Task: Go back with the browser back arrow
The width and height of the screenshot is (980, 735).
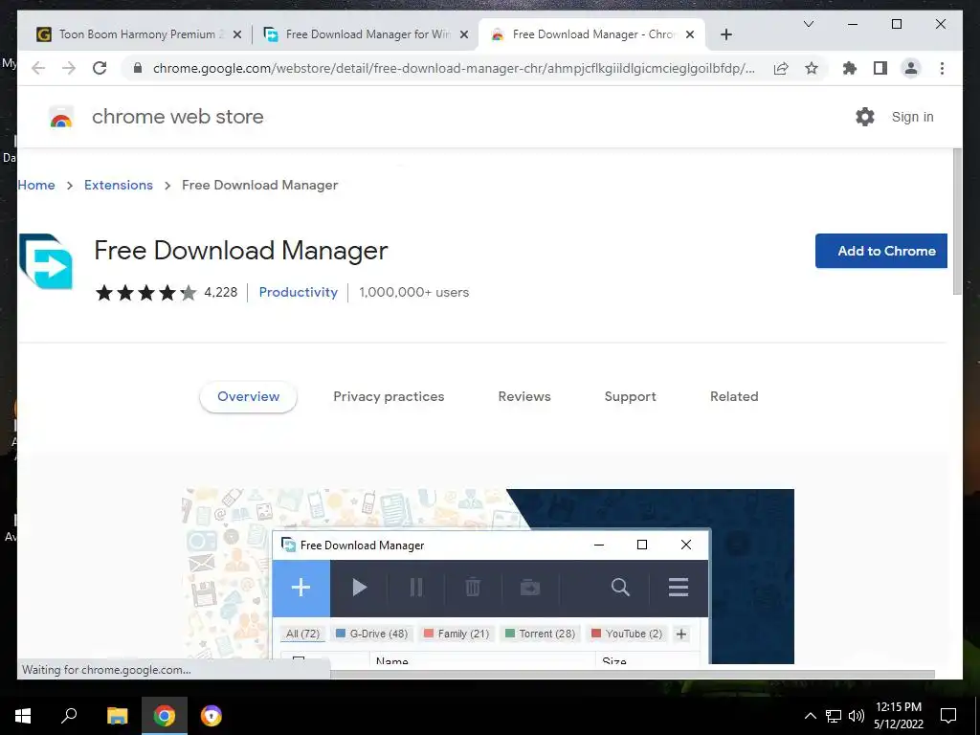Action: tap(38, 68)
